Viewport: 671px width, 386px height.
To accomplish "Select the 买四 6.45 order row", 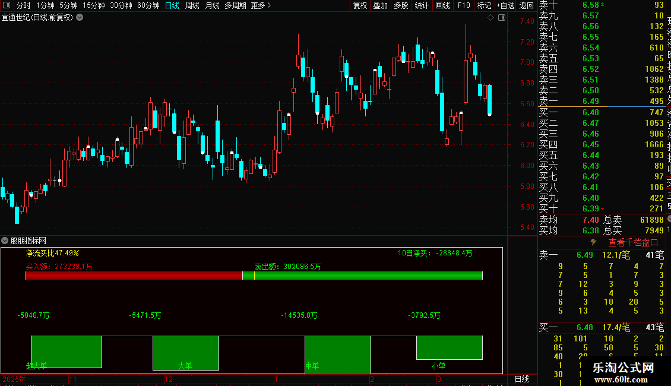I will [x=602, y=144].
